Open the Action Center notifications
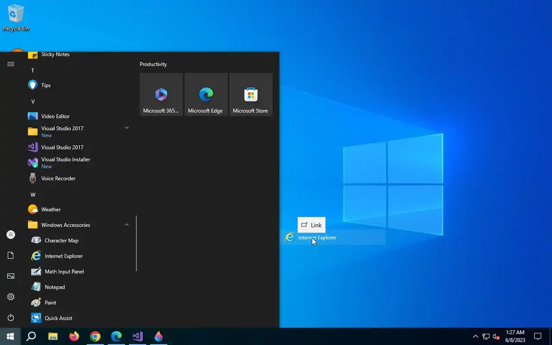 pyautogui.click(x=538, y=336)
